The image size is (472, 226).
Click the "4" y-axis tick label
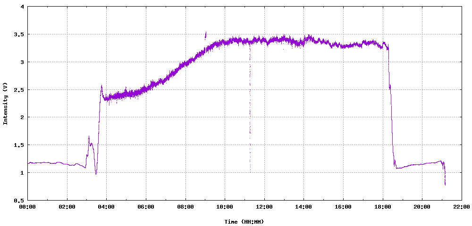pyautogui.click(x=22, y=7)
